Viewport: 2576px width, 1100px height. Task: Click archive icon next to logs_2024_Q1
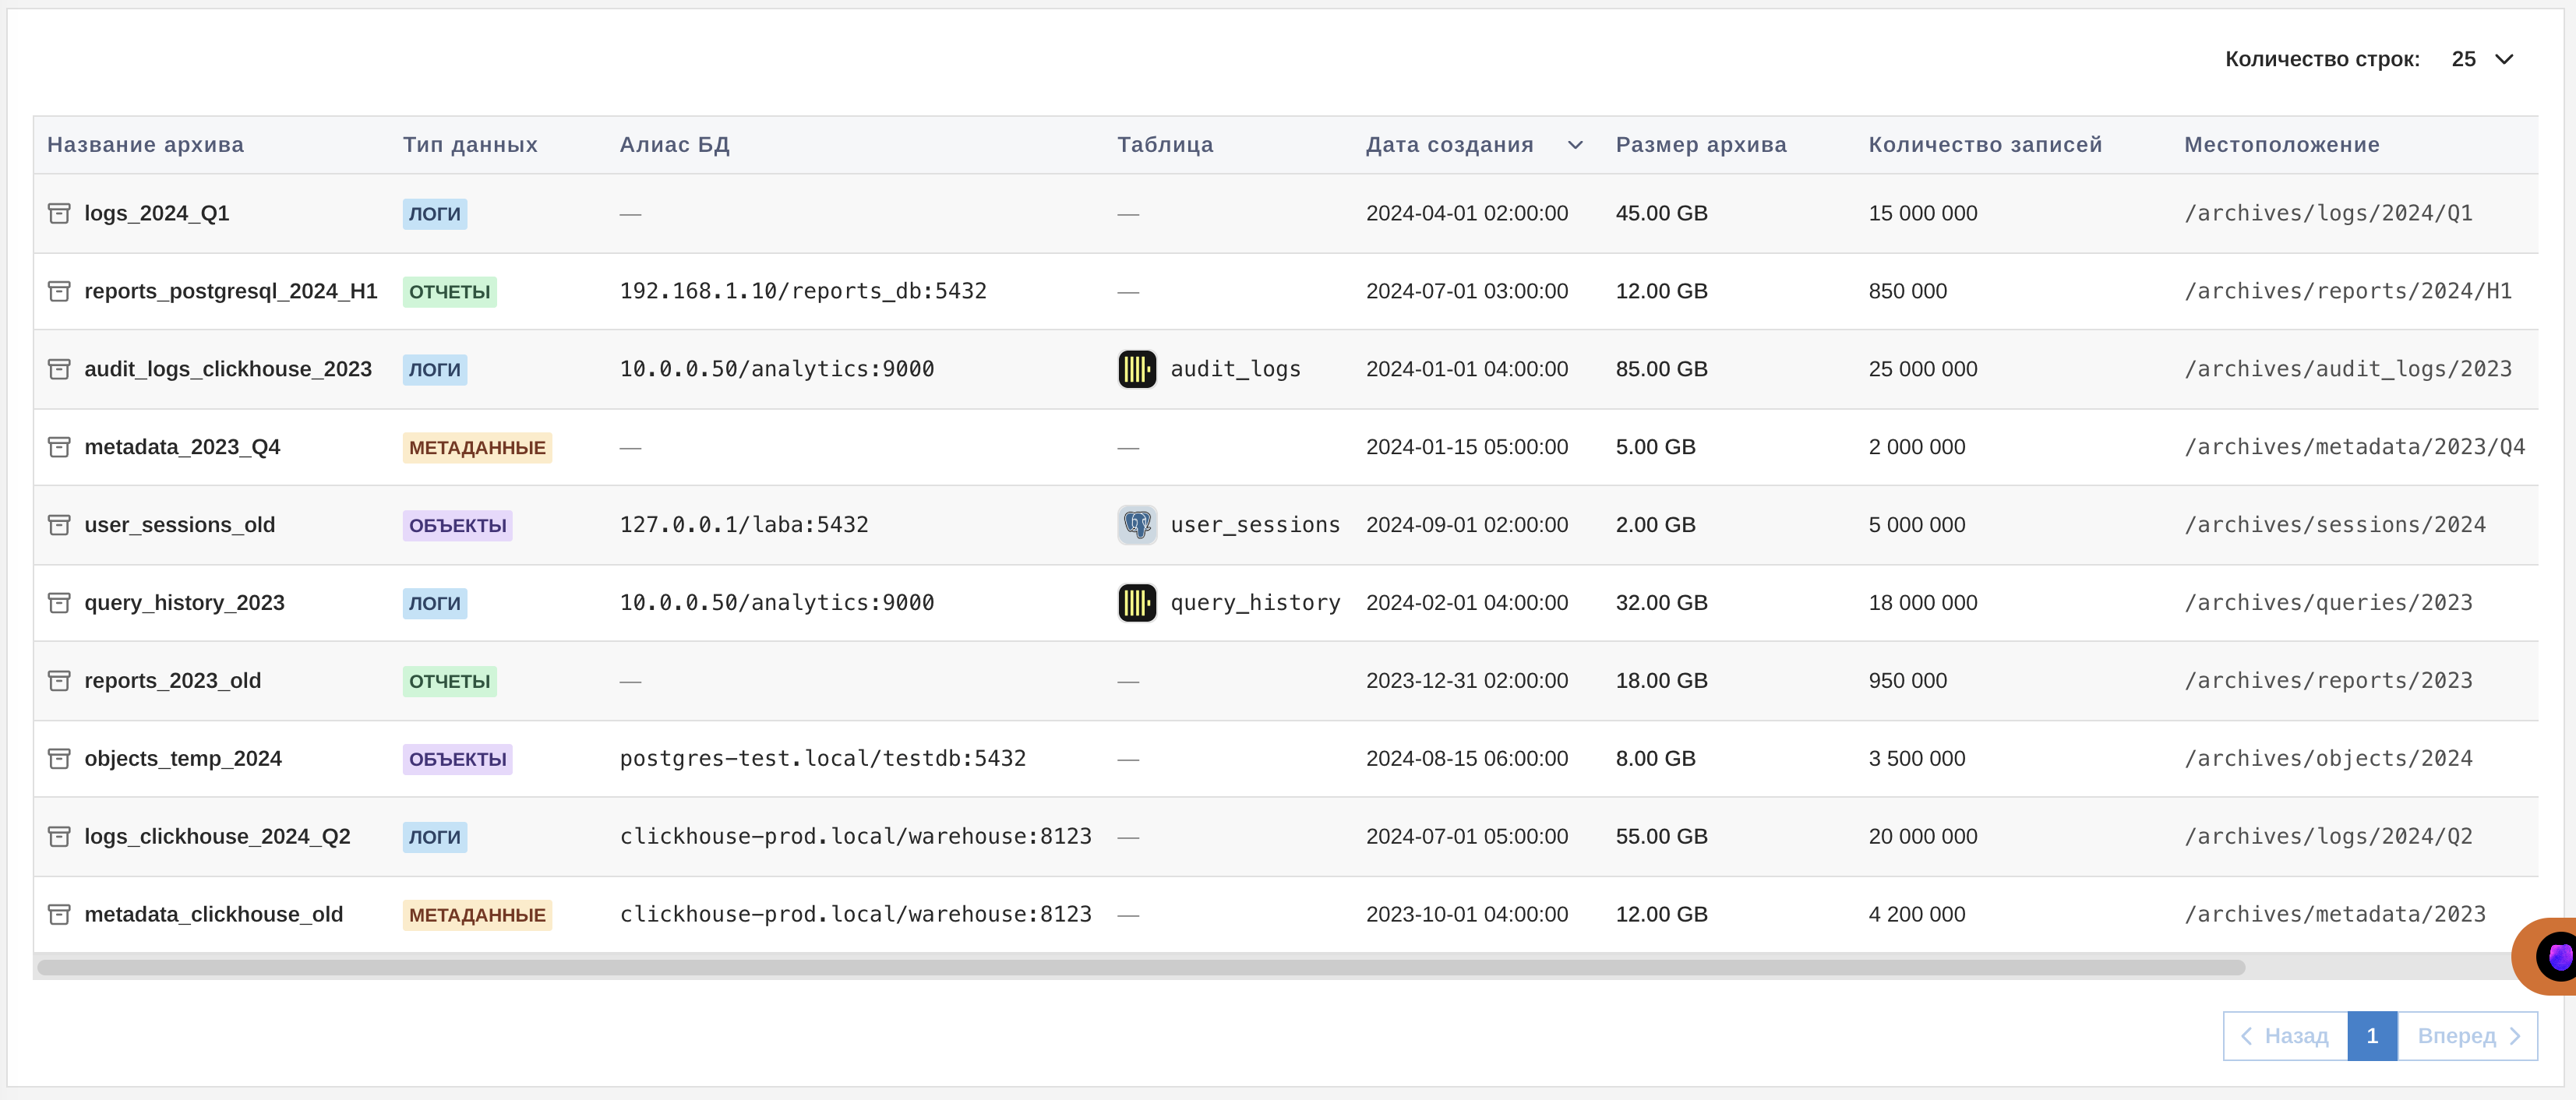[59, 213]
